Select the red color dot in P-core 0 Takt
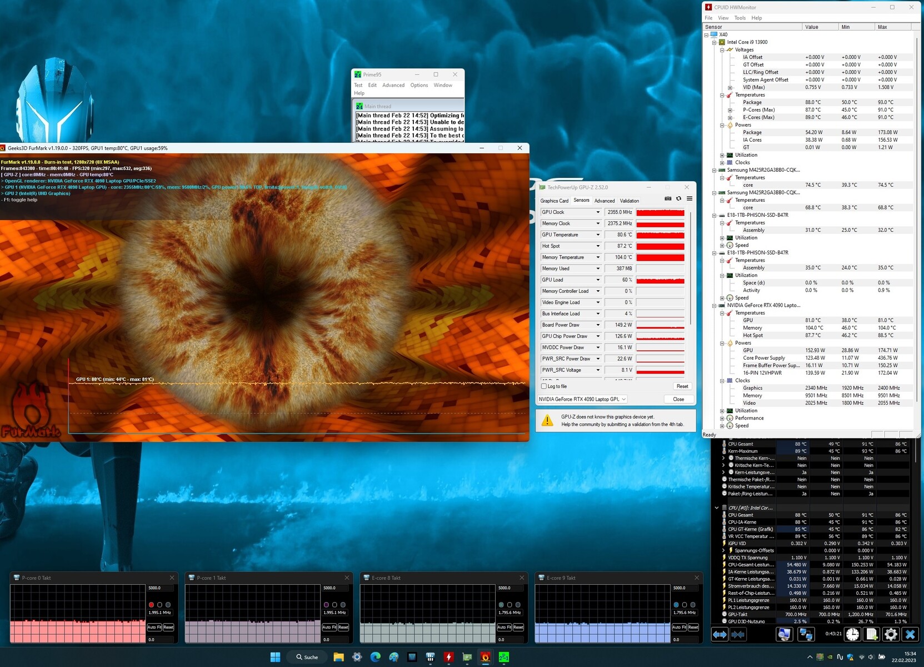The image size is (924, 667). coord(151,605)
